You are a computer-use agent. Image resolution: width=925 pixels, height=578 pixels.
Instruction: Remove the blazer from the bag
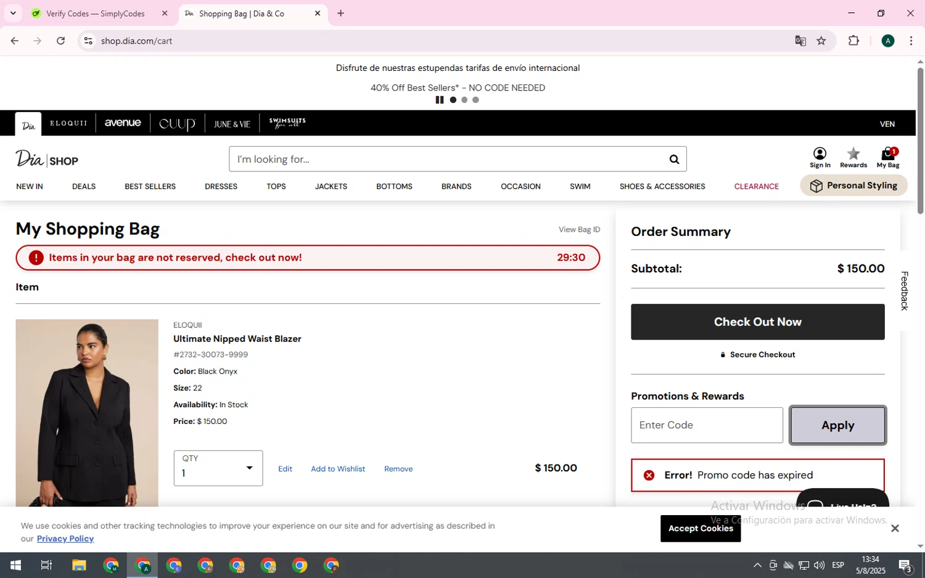click(x=398, y=469)
